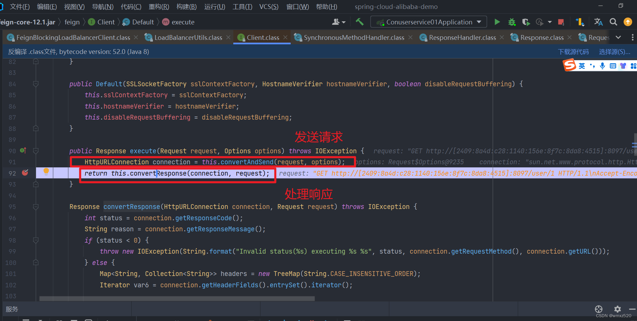Open Services panel settings gear icon

[x=617, y=309]
